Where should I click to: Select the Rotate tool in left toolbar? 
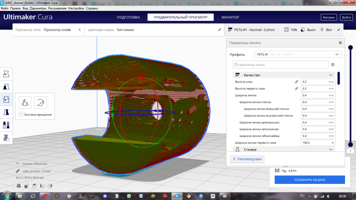tap(6, 99)
